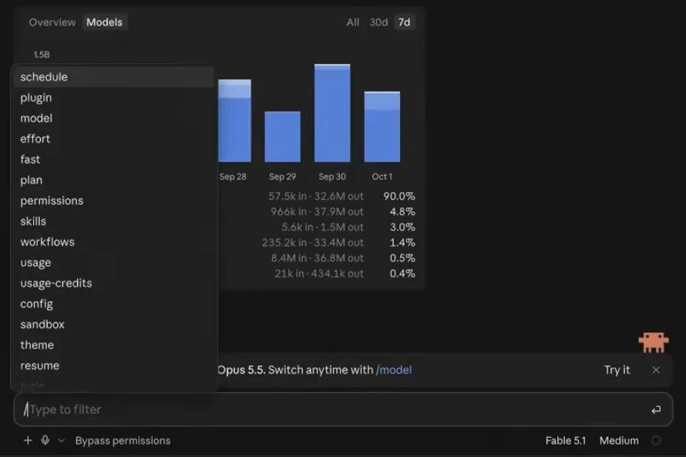The width and height of the screenshot is (686, 457).
Task: Open the permissions command
Action: point(113,200)
